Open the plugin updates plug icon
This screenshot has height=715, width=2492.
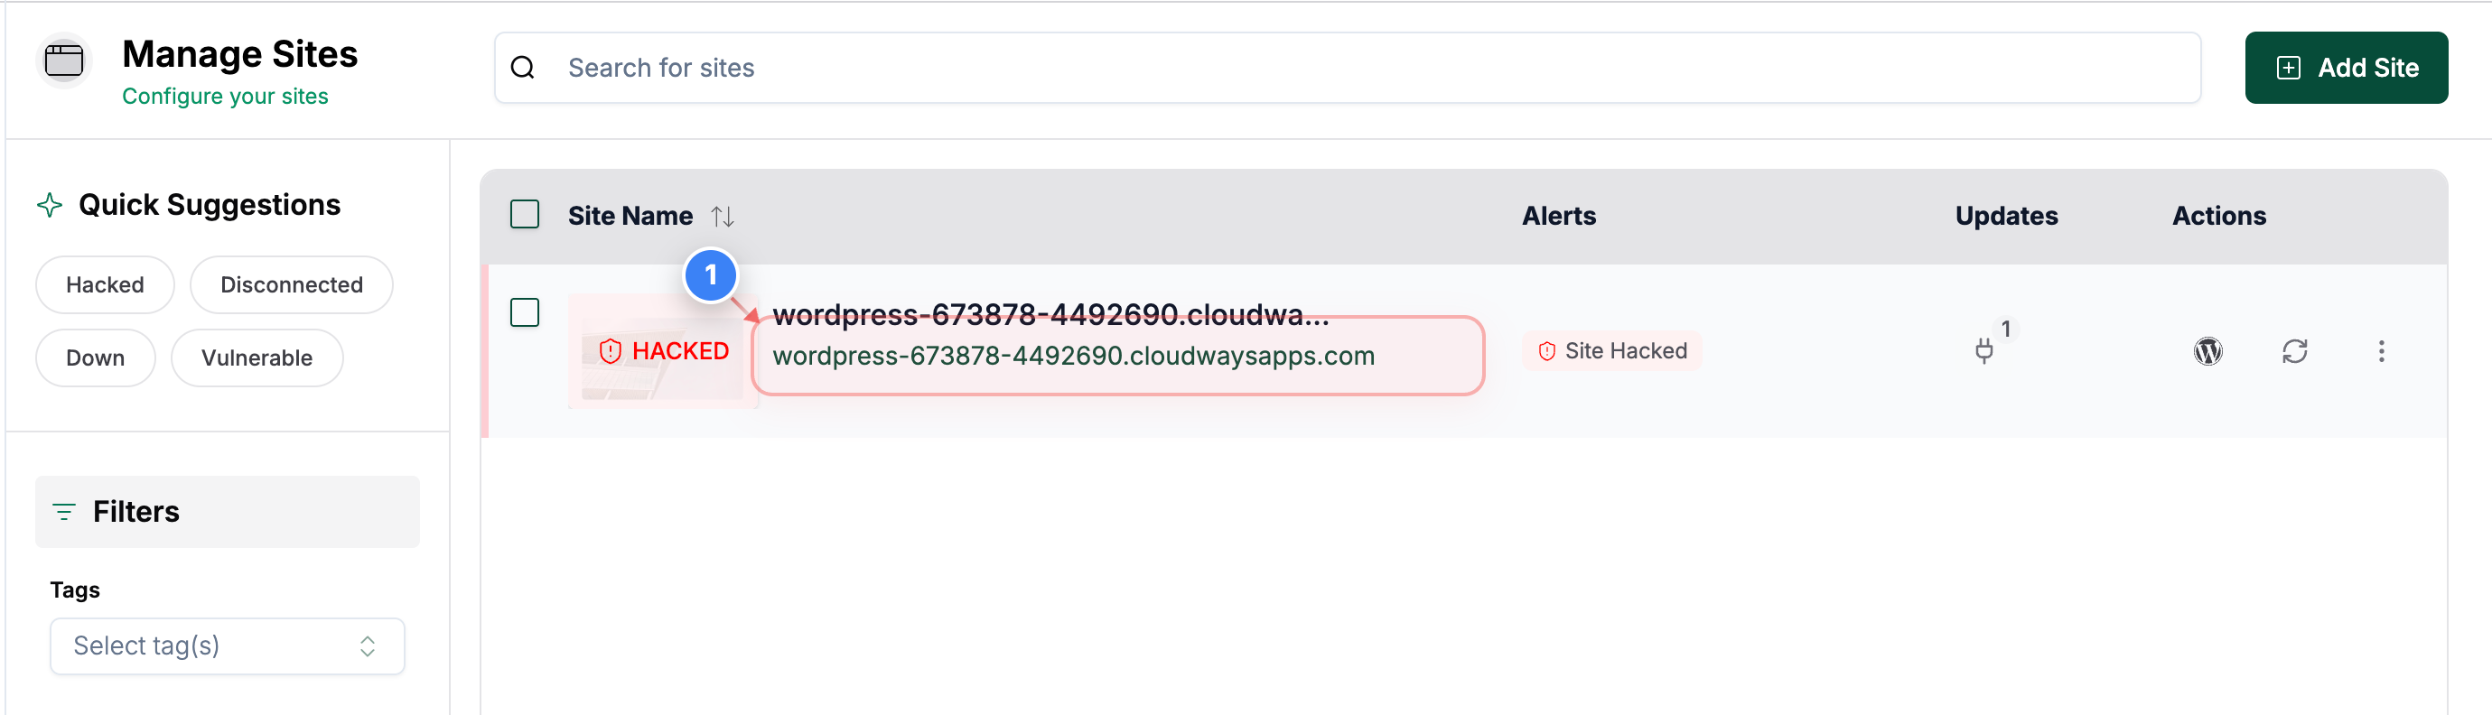click(x=1983, y=350)
